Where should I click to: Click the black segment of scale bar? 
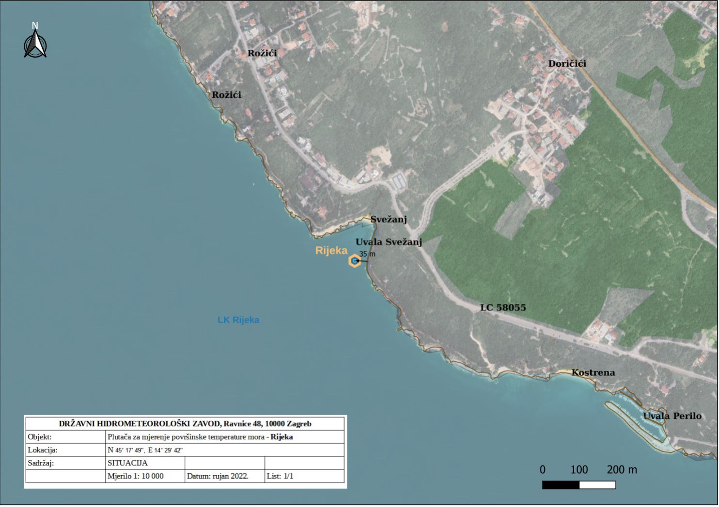(561, 485)
